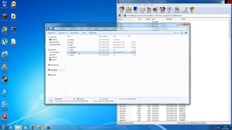Select the avast desktop icon
The image size is (232, 130).
(x=4, y=68)
